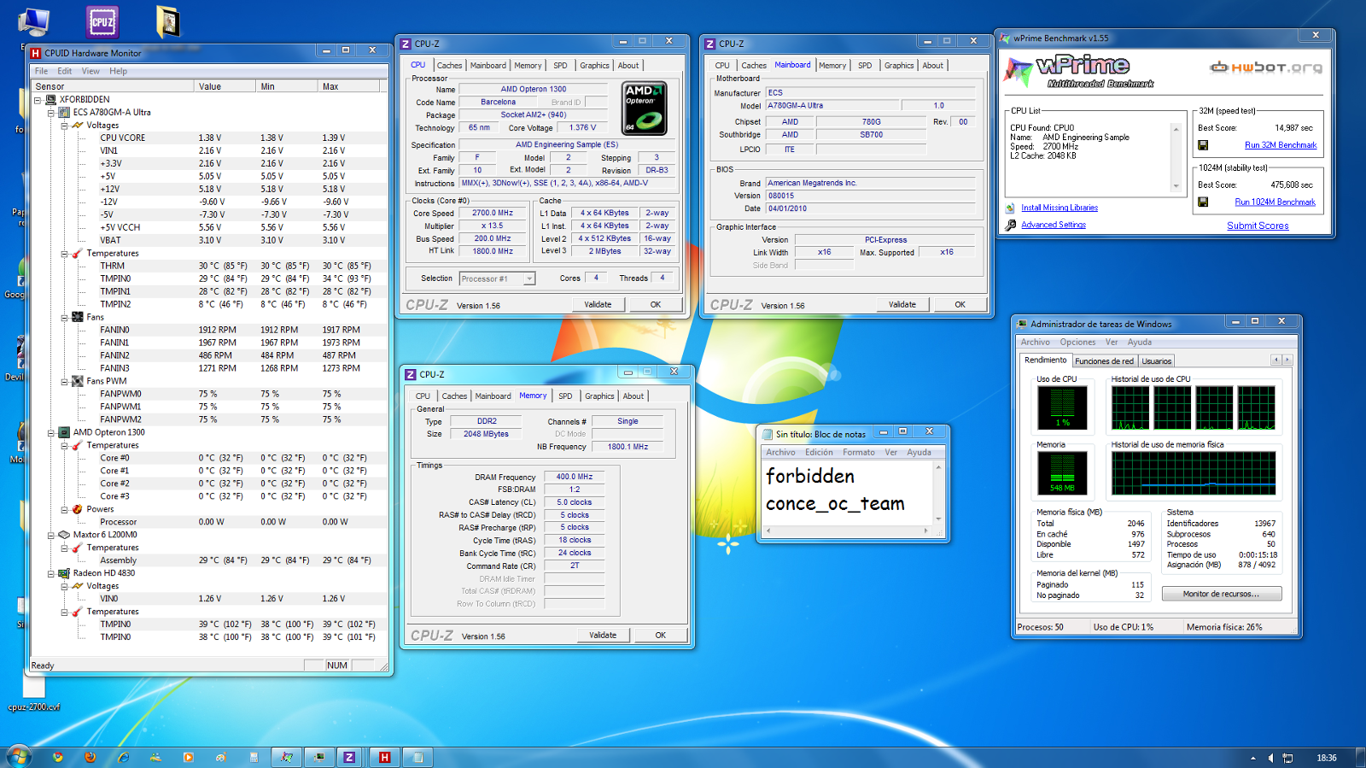Screen dimensions: 1366x768
Task: Collapse the AMD Opteron 1300 node
Action: click(51, 433)
